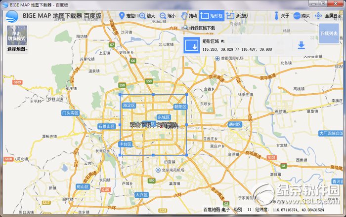Click the 漷县镇 town label
This screenshot has height=217, width=346.
pyautogui.click(x=275, y=174)
